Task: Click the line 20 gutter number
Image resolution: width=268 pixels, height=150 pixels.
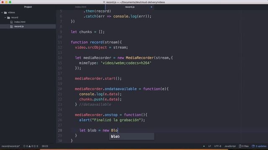Action: tap(60, 89)
